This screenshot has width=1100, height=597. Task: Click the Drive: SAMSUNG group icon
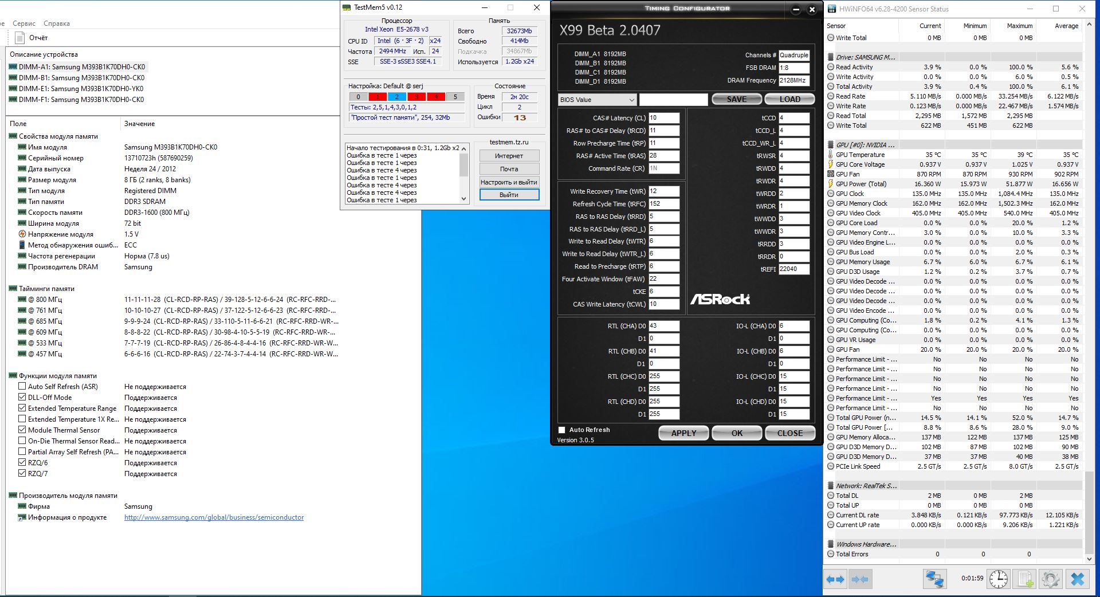click(831, 57)
